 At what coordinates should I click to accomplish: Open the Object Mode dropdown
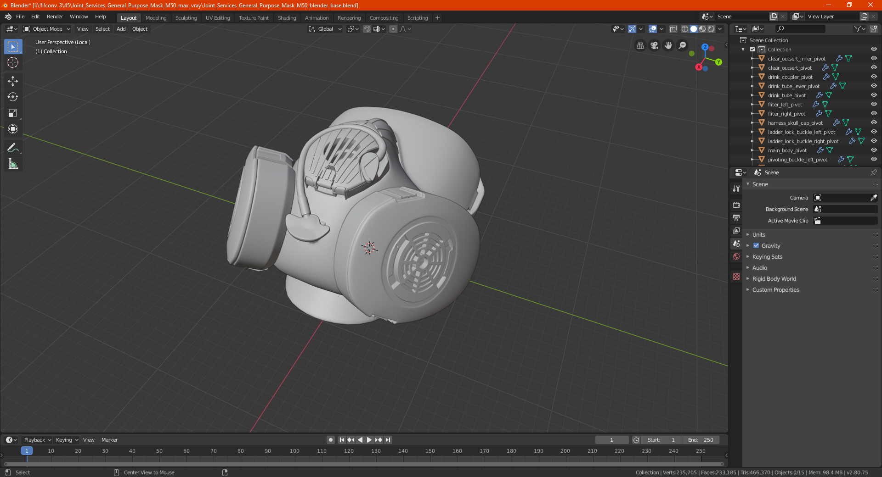click(x=47, y=29)
